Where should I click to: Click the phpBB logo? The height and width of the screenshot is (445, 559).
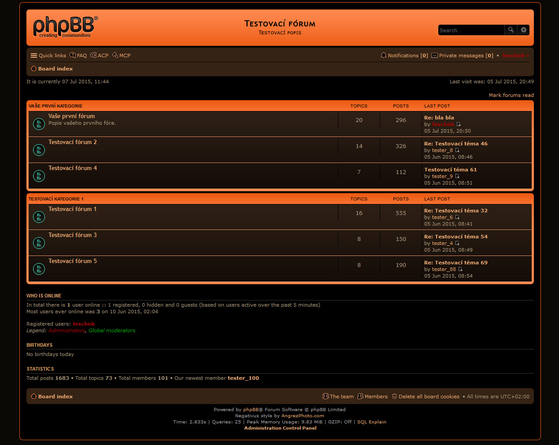(x=66, y=27)
